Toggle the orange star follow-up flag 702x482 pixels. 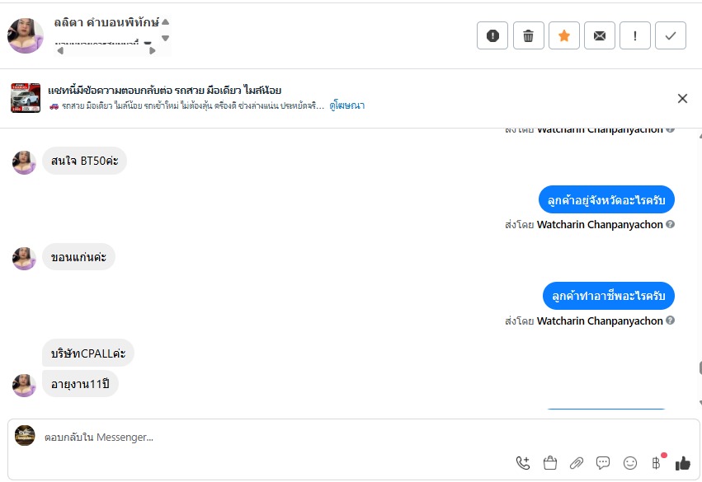tap(564, 35)
